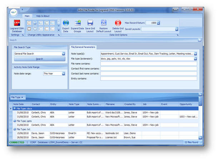Screen dimensions: 218x160
Task: Click the Word doc3108... filename cell
Action: pyautogui.click(x=114, y=112)
